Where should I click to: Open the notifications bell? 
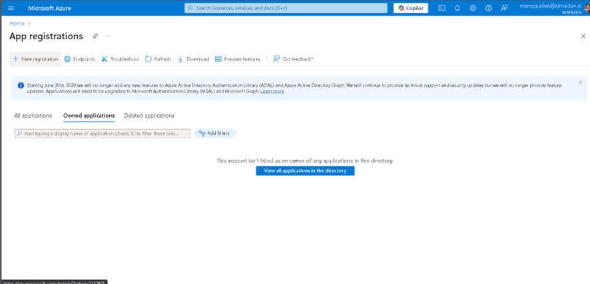pos(457,8)
